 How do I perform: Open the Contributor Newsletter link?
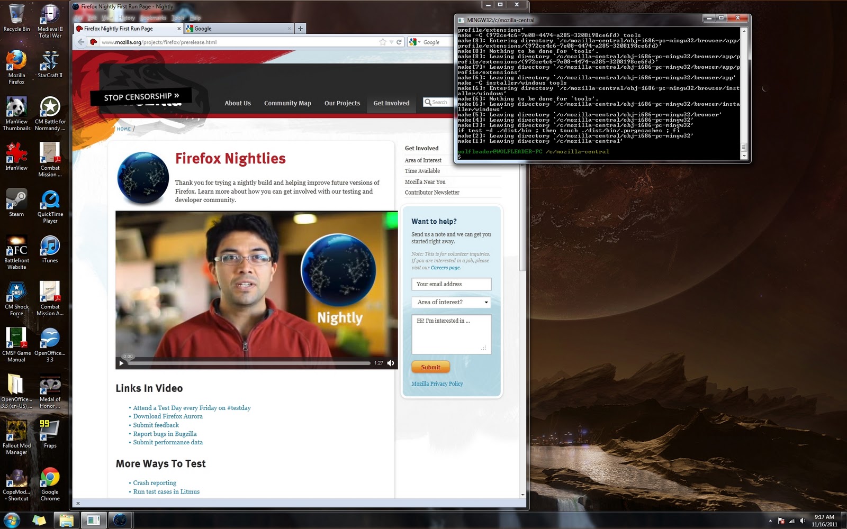point(432,193)
